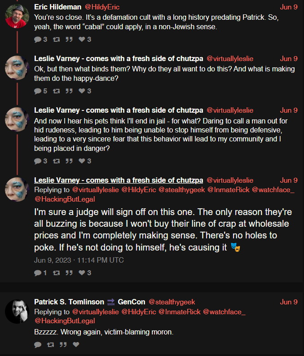Click reply icon on Patrick Tomlinson's 'Bzzzzz' tweet
The width and height of the screenshot is (304, 356).
(x=38, y=345)
